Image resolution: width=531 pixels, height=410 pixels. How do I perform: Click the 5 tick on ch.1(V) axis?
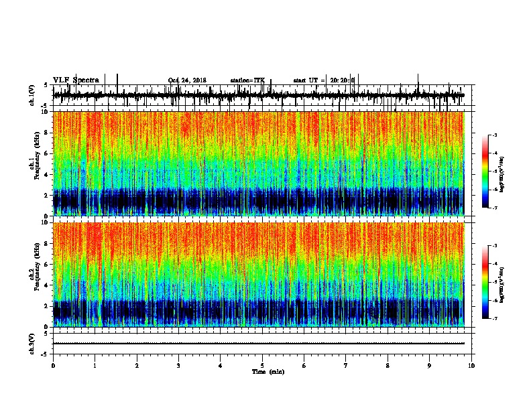(46, 85)
